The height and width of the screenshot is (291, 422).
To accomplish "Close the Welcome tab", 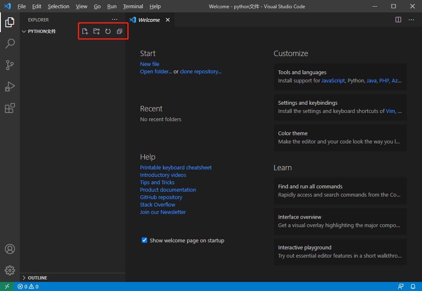I will pyautogui.click(x=168, y=20).
